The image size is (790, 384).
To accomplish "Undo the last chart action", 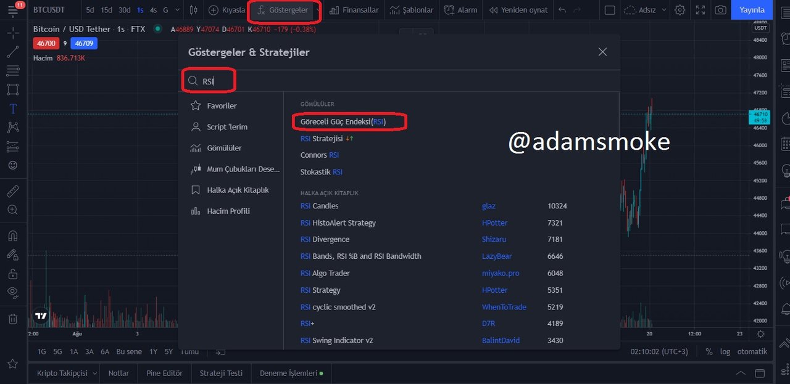I will click(x=562, y=10).
